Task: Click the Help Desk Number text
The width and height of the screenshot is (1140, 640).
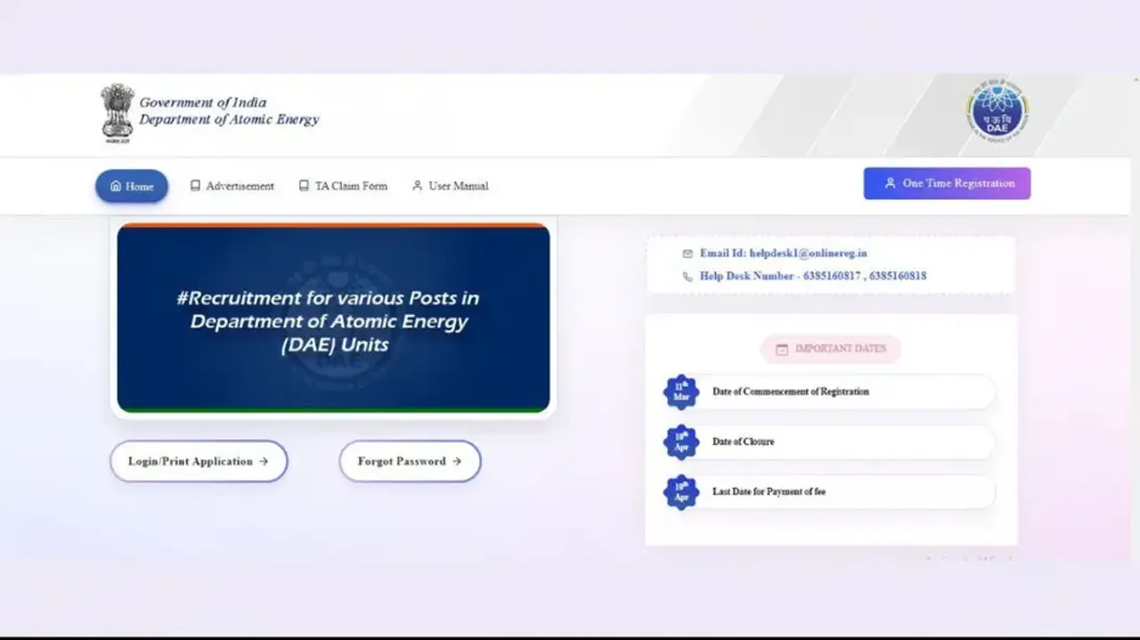Action: pos(812,276)
